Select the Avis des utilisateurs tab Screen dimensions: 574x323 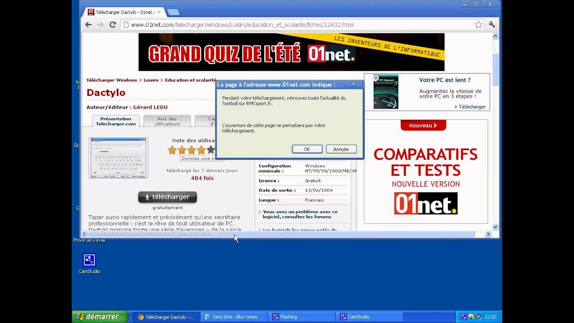coord(167,121)
